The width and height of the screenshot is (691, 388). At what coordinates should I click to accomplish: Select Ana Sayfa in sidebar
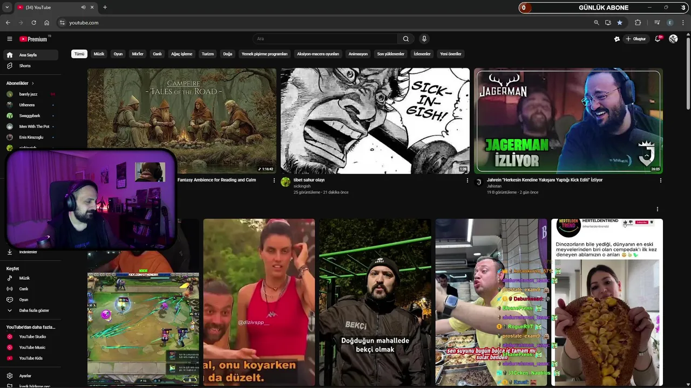[x=32, y=55]
